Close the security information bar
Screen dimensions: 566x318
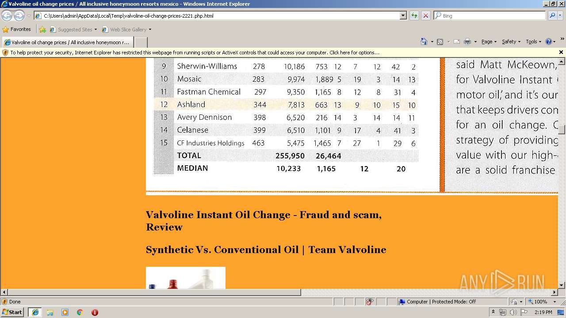click(x=561, y=52)
